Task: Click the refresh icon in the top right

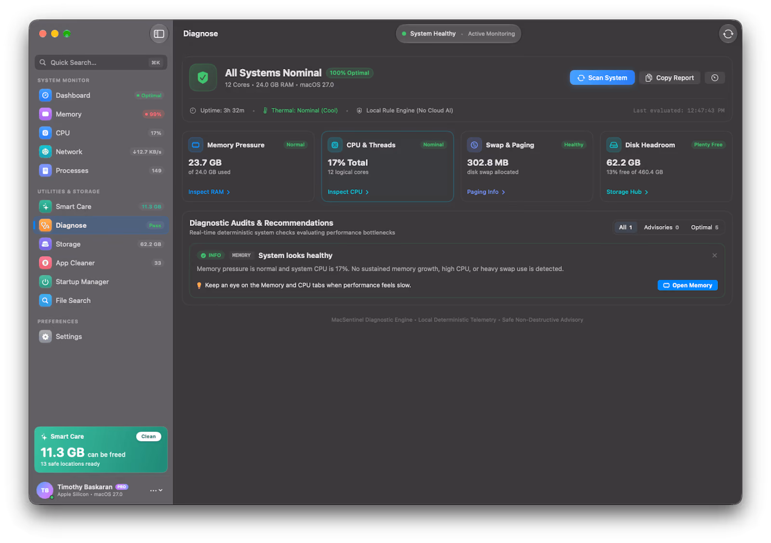Action: coord(728,34)
